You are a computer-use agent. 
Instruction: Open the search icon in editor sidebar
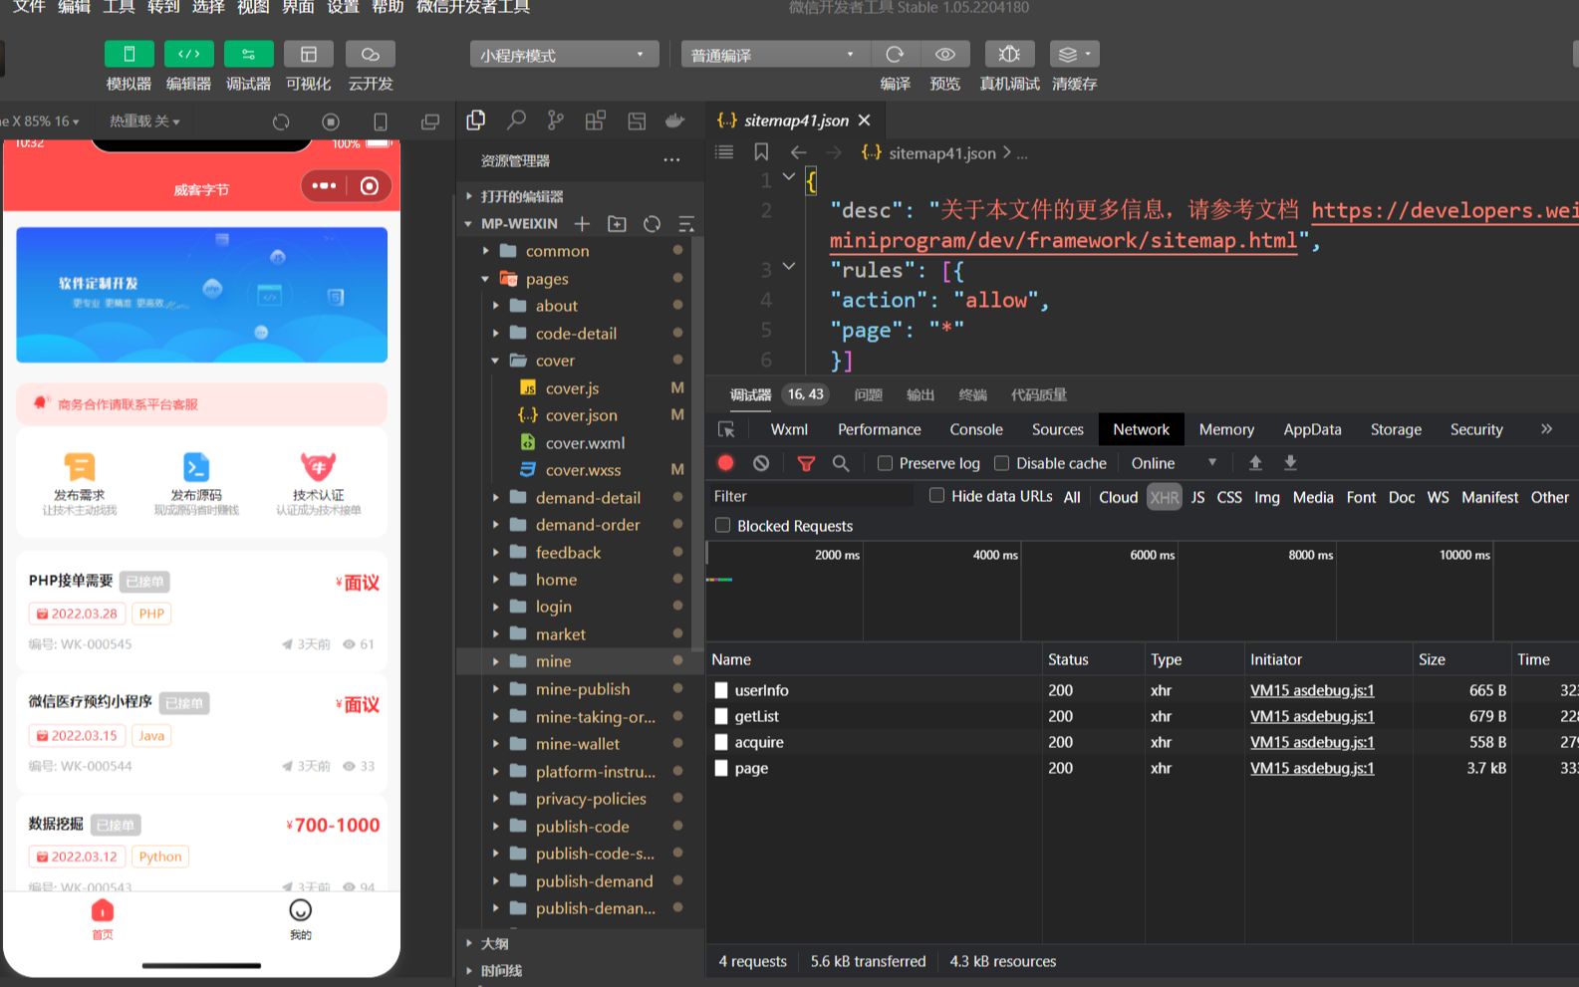click(516, 121)
